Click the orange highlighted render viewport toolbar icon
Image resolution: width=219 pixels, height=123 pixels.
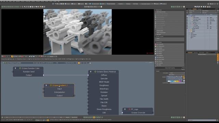12,56
